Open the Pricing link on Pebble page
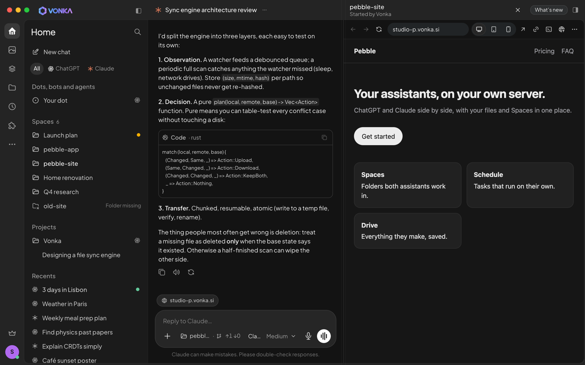Image resolution: width=585 pixels, height=365 pixels. pyautogui.click(x=544, y=51)
